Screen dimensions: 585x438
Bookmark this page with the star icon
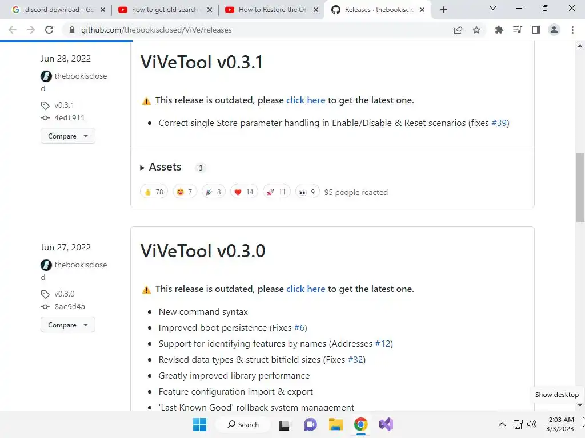tap(476, 30)
